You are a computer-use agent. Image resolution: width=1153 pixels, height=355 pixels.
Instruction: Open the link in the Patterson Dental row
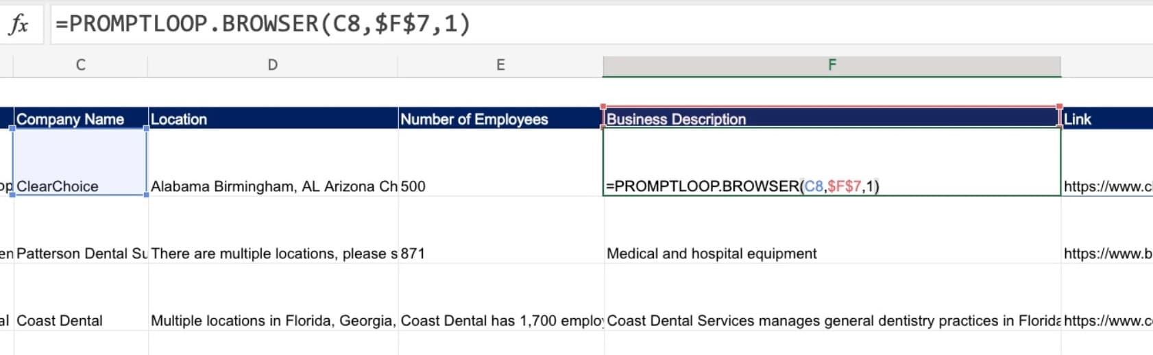pyautogui.click(x=1106, y=253)
